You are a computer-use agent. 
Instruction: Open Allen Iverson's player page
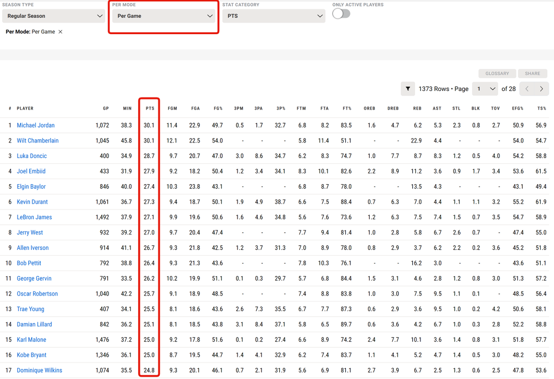click(33, 248)
